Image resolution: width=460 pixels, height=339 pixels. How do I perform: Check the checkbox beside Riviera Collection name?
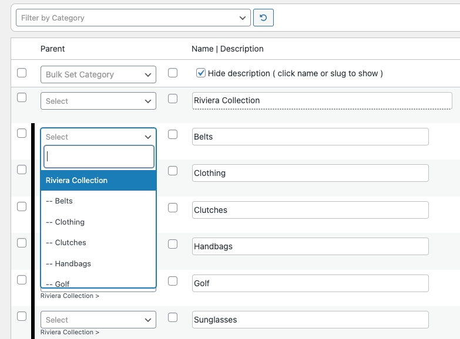pos(173,99)
